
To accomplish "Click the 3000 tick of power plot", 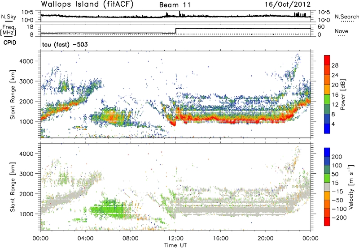I will [x=26, y=81].
